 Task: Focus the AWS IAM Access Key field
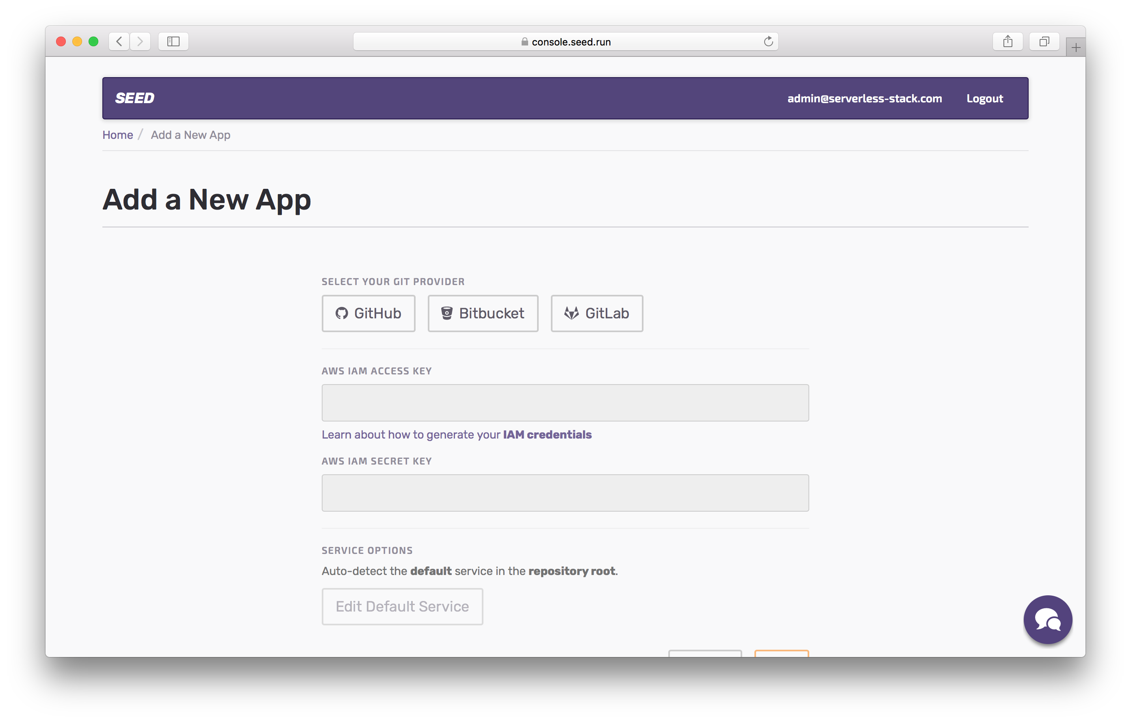pos(565,403)
